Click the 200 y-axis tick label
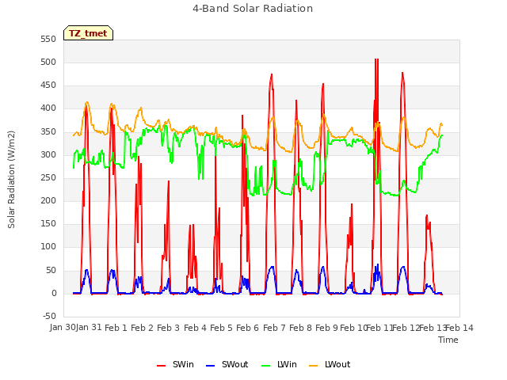Image resolution: width=507 pixels, height=380 pixels. [x=48, y=200]
